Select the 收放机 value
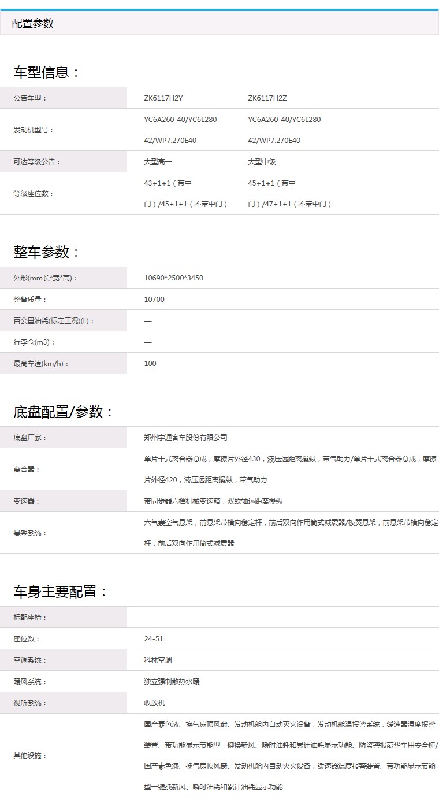The width and height of the screenshot is (439, 798). click(x=154, y=703)
